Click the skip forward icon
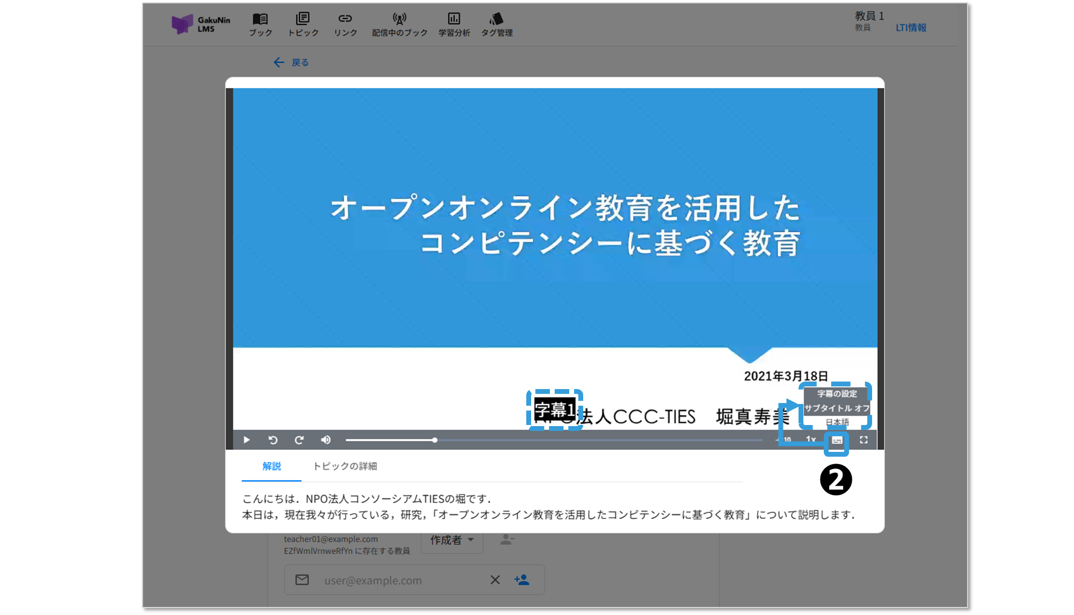The height and width of the screenshot is (615, 1074). coord(299,440)
